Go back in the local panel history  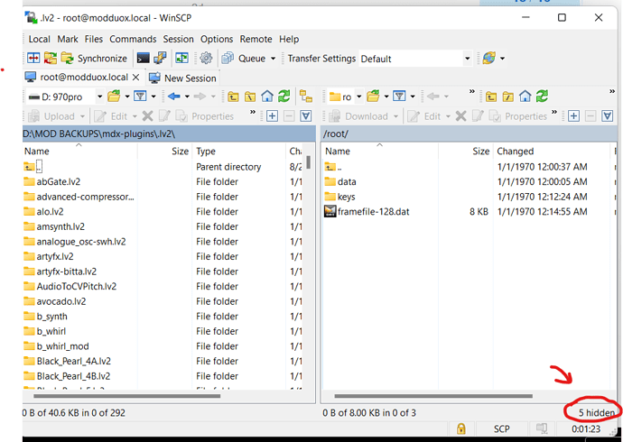[x=174, y=96]
